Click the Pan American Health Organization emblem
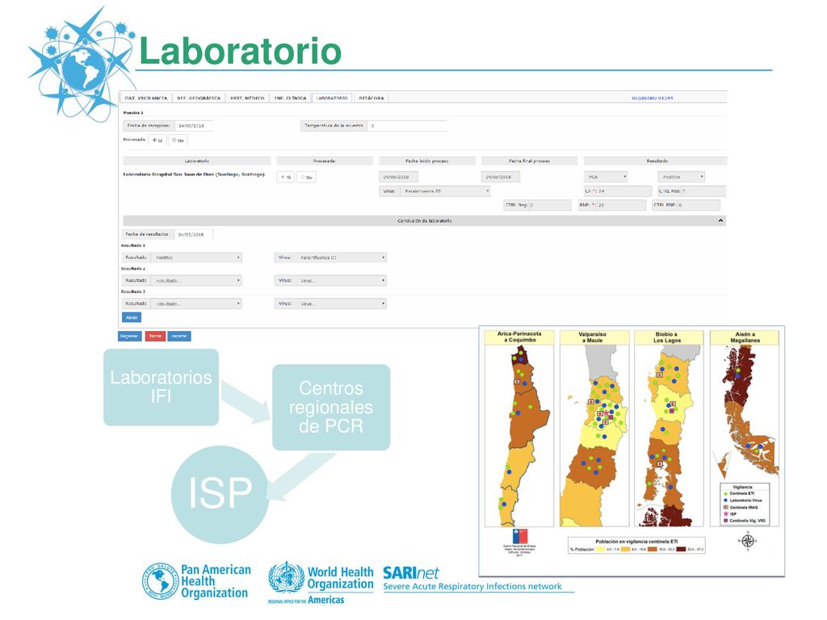 click(x=160, y=581)
